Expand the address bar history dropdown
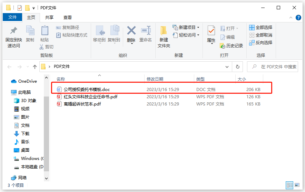 click(227, 67)
